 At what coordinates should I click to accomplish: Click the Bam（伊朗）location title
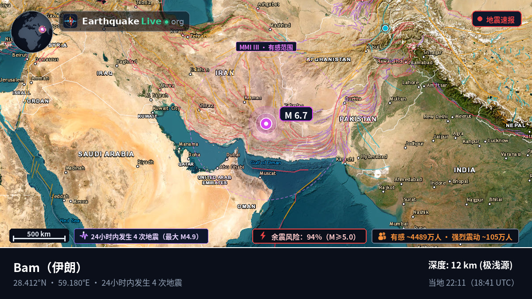click(48, 268)
